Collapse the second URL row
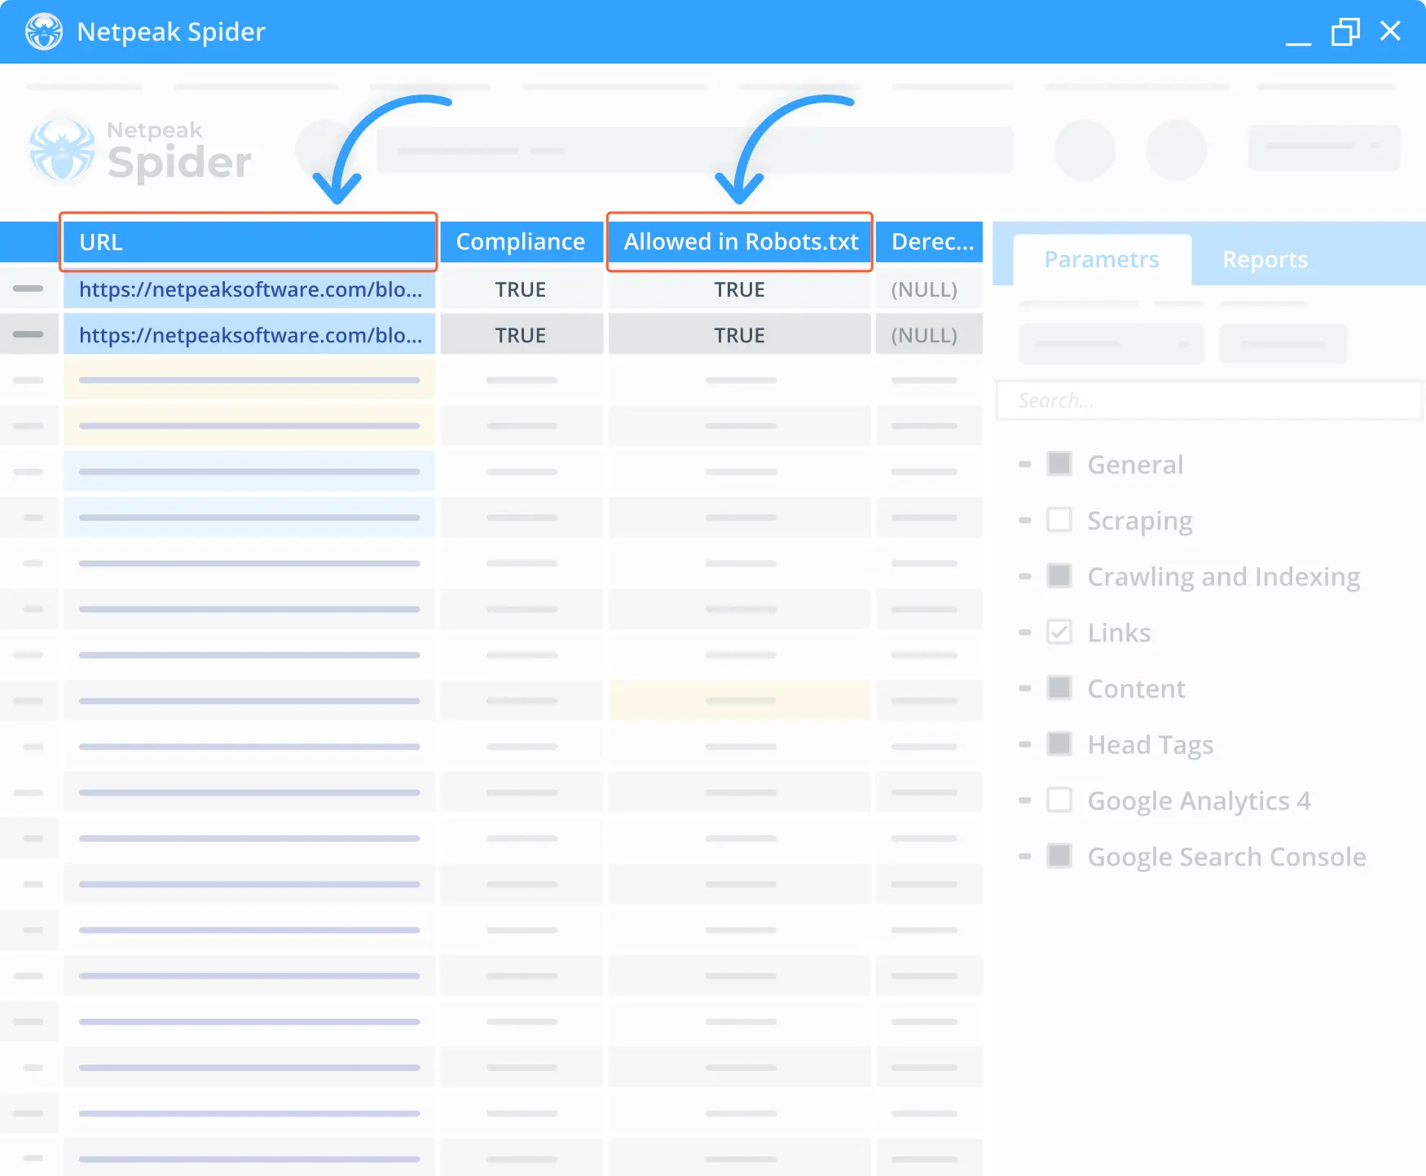Screen dimensions: 1426x1176 (29, 334)
